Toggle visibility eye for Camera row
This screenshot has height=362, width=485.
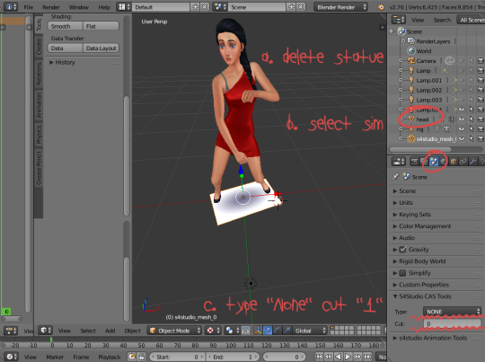pyautogui.click(x=461, y=61)
